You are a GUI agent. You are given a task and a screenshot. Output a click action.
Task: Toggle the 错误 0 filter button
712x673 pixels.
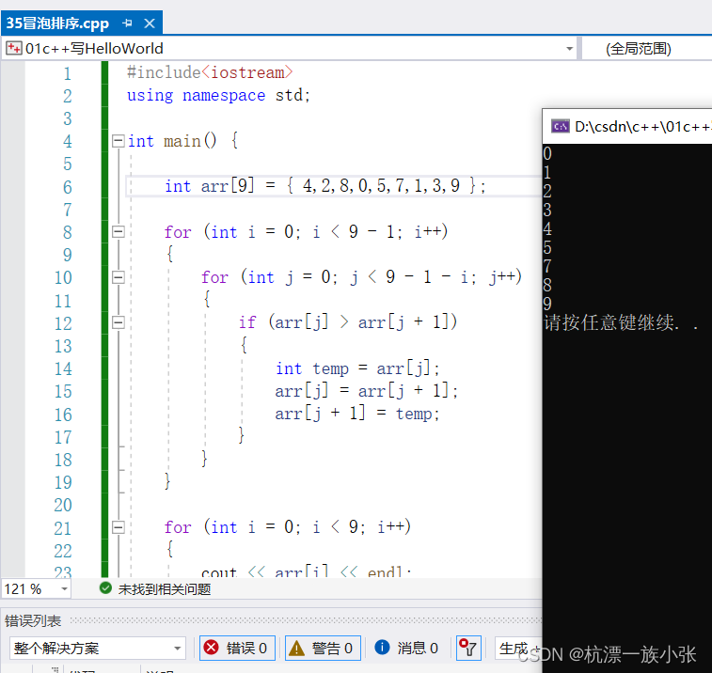click(x=237, y=648)
